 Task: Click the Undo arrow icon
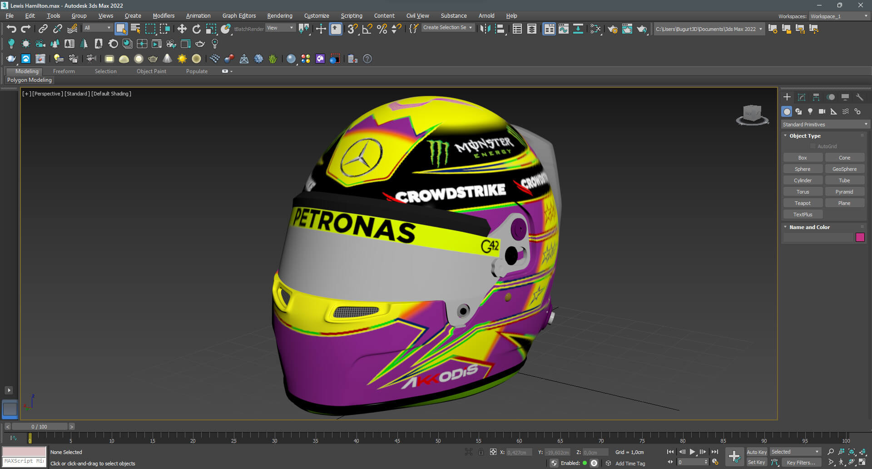point(11,29)
